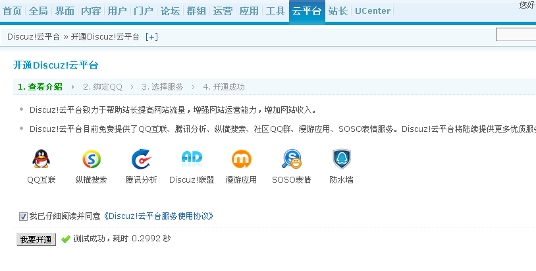This screenshot has height=271, width=536.
Task: Switch to the 站长 tab
Action: [338, 11]
